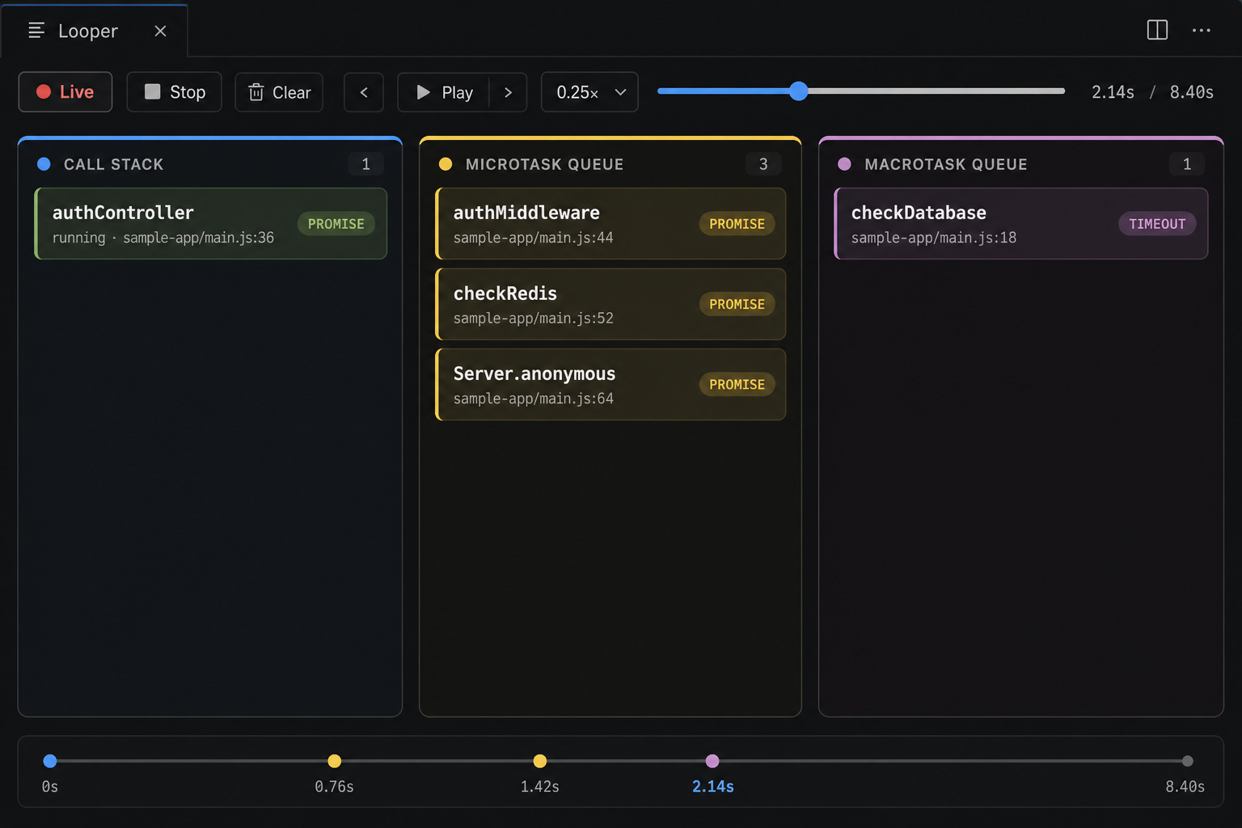Open sample-app/main.js:44 source location
The width and height of the screenshot is (1242, 828).
point(534,238)
